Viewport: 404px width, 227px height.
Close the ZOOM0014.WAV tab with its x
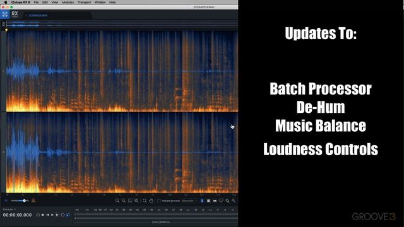(x=26, y=16)
